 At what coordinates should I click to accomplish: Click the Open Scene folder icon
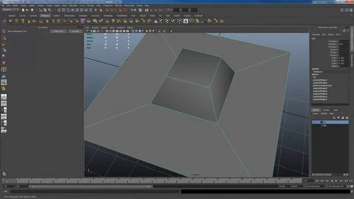(x=27, y=10)
